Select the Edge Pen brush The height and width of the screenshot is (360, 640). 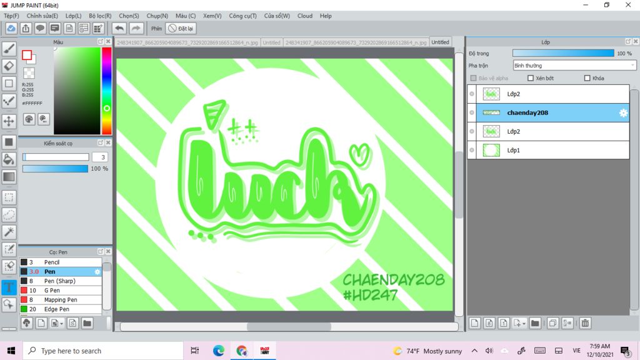[61, 309]
